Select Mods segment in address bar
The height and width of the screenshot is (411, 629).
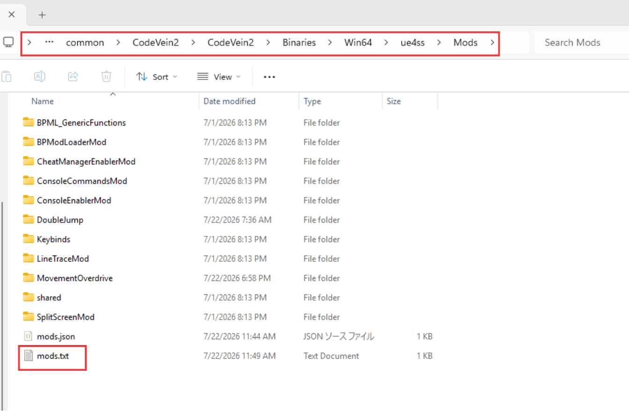[x=466, y=43]
